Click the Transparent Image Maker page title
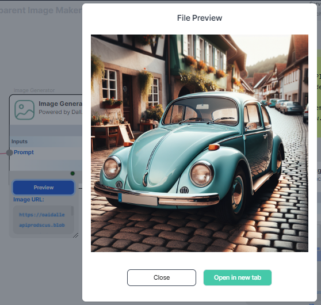This screenshot has width=321, height=305. coord(41,10)
